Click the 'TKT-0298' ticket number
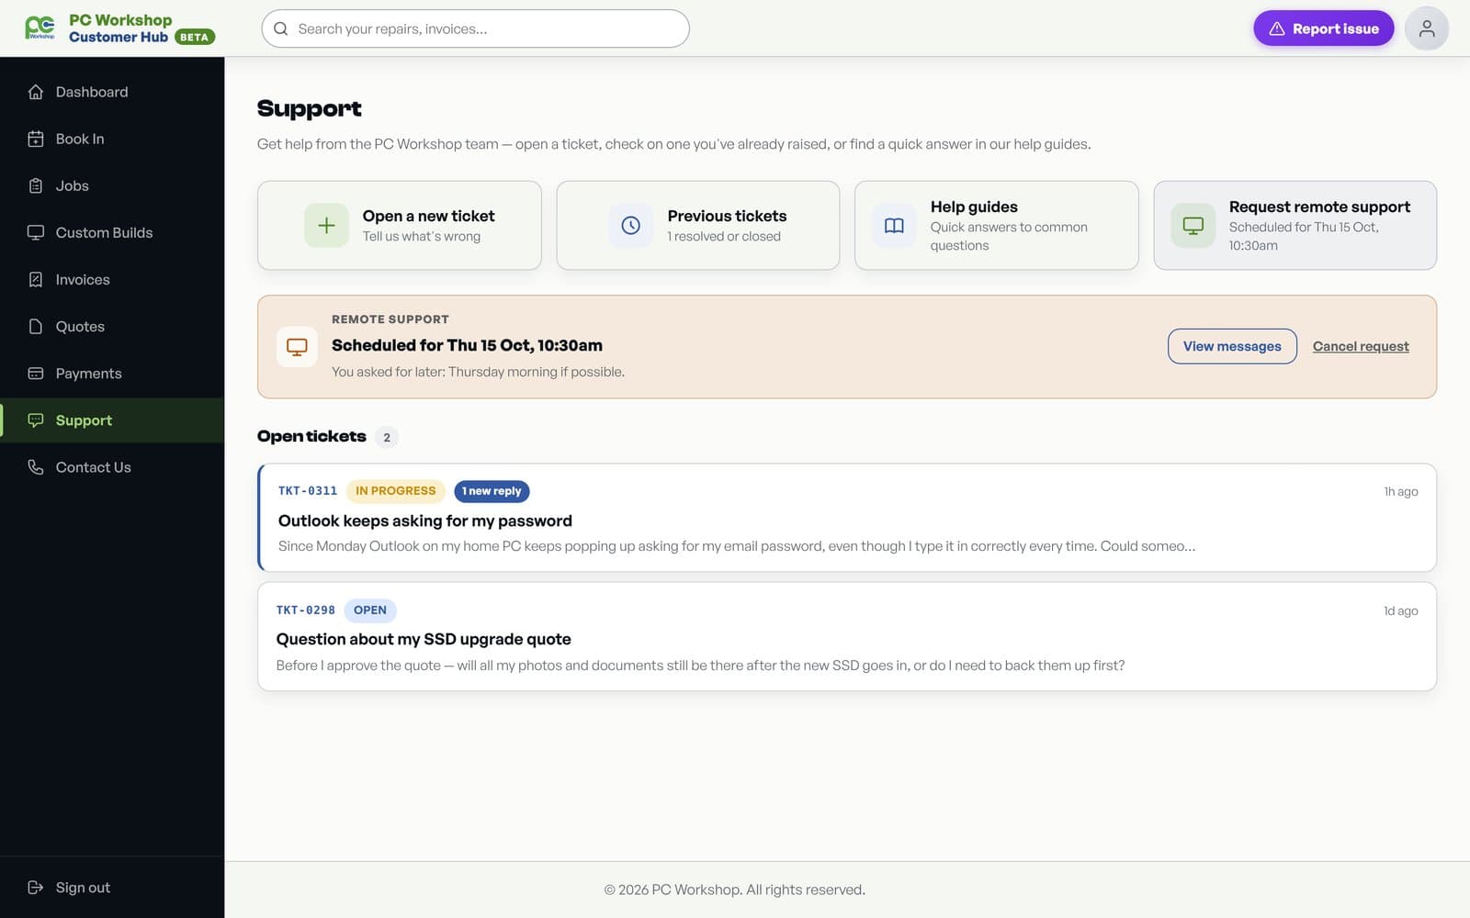The height and width of the screenshot is (918, 1470). pyautogui.click(x=306, y=610)
